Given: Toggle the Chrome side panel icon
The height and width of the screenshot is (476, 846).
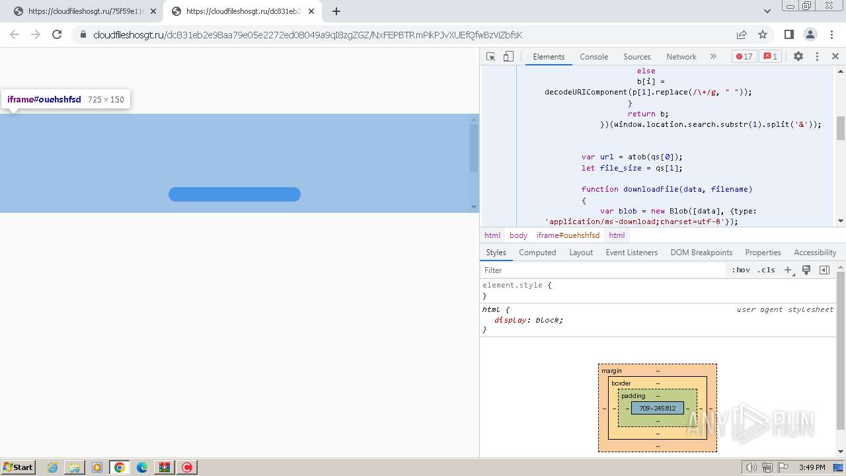Looking at the screenshot, I should (x=788, y=34).
